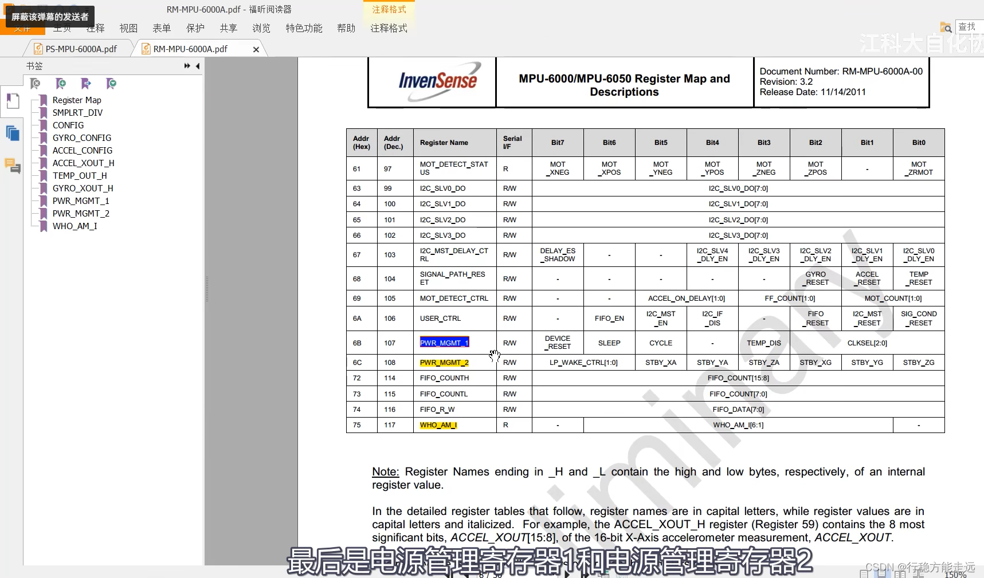Close the RM-MPU-6000A.pdf tab
This screenshot has width=984, height=578.
[256, 50]
